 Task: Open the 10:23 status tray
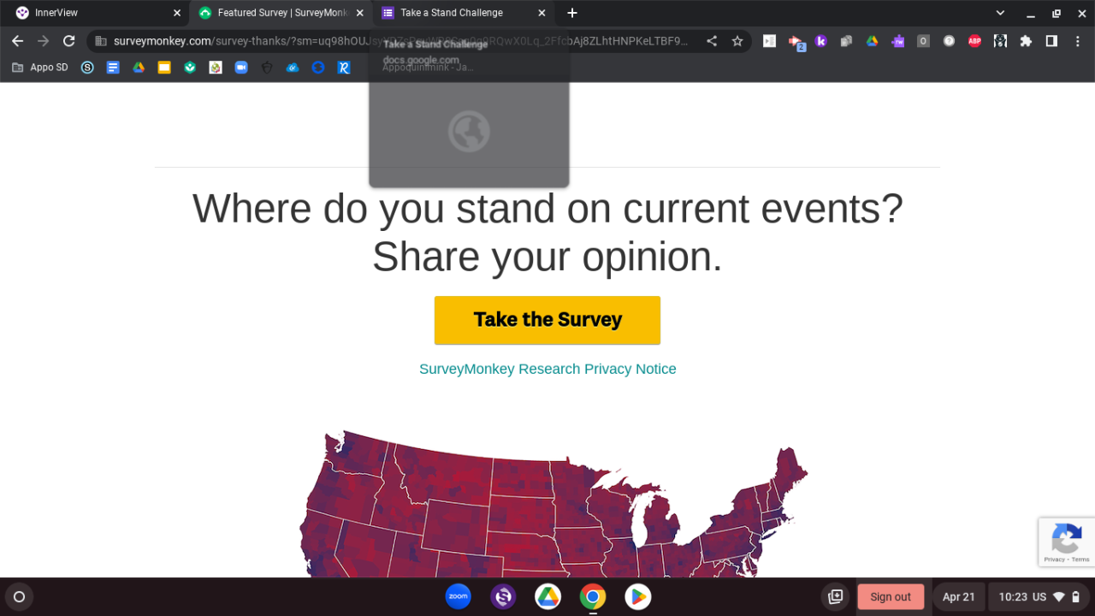coord(1039,596)
